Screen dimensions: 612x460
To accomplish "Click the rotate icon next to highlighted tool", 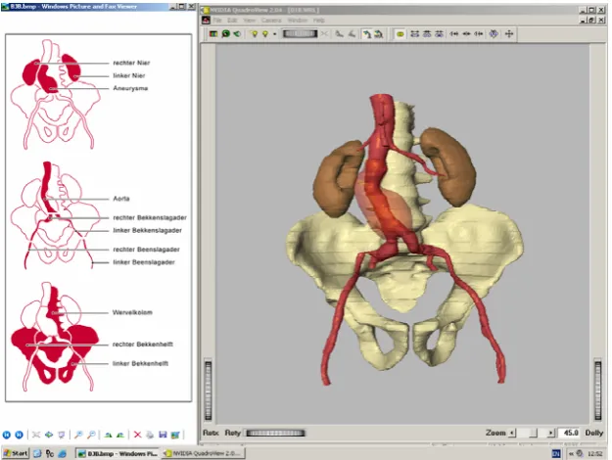I will coord(378,34).
